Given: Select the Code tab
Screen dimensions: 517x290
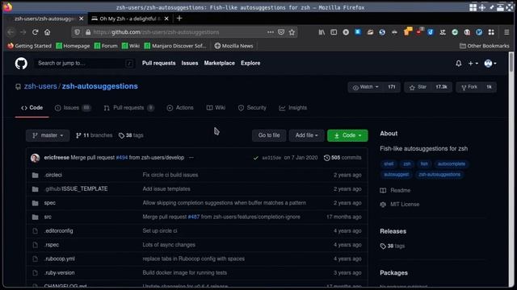Looking at the screenshot, I should coord(32,108).
